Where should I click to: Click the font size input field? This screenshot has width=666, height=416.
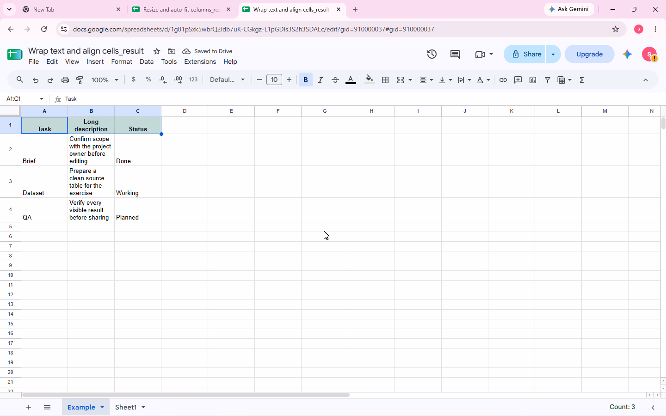(x=274, y=80)
